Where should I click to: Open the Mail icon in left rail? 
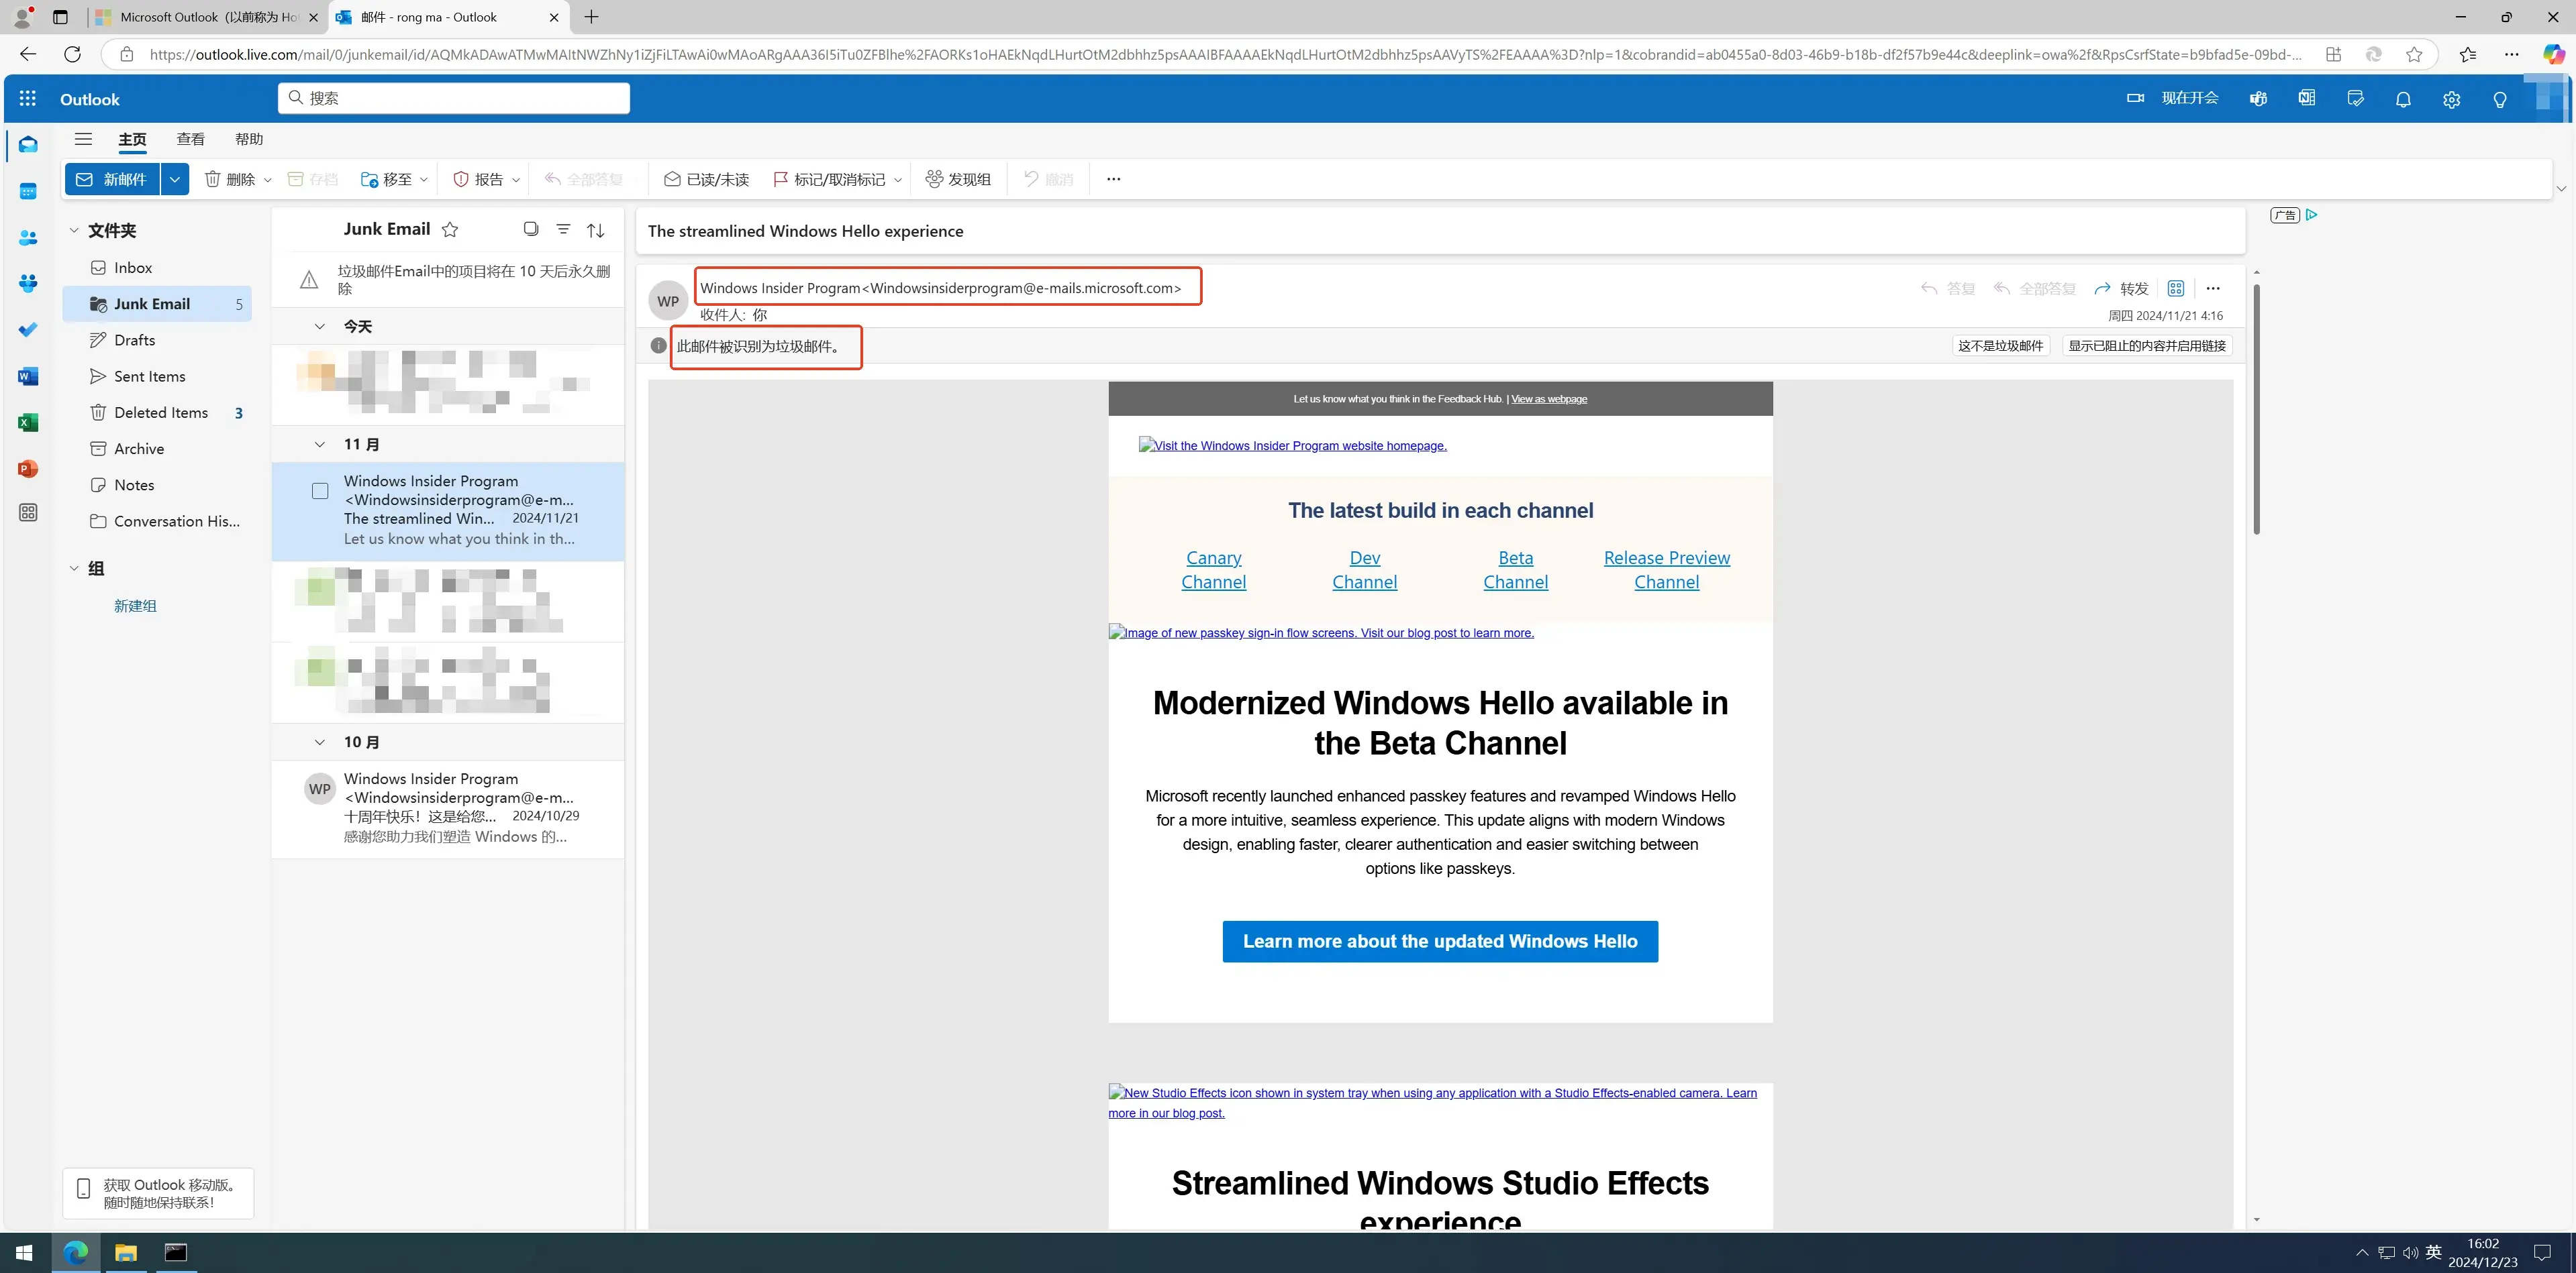(x=28, y=145)
